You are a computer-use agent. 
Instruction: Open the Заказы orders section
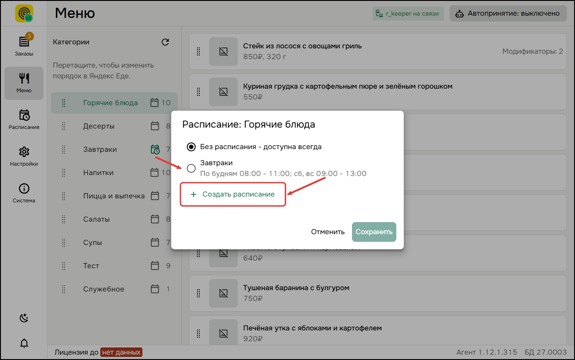click(x=24, y=45)
